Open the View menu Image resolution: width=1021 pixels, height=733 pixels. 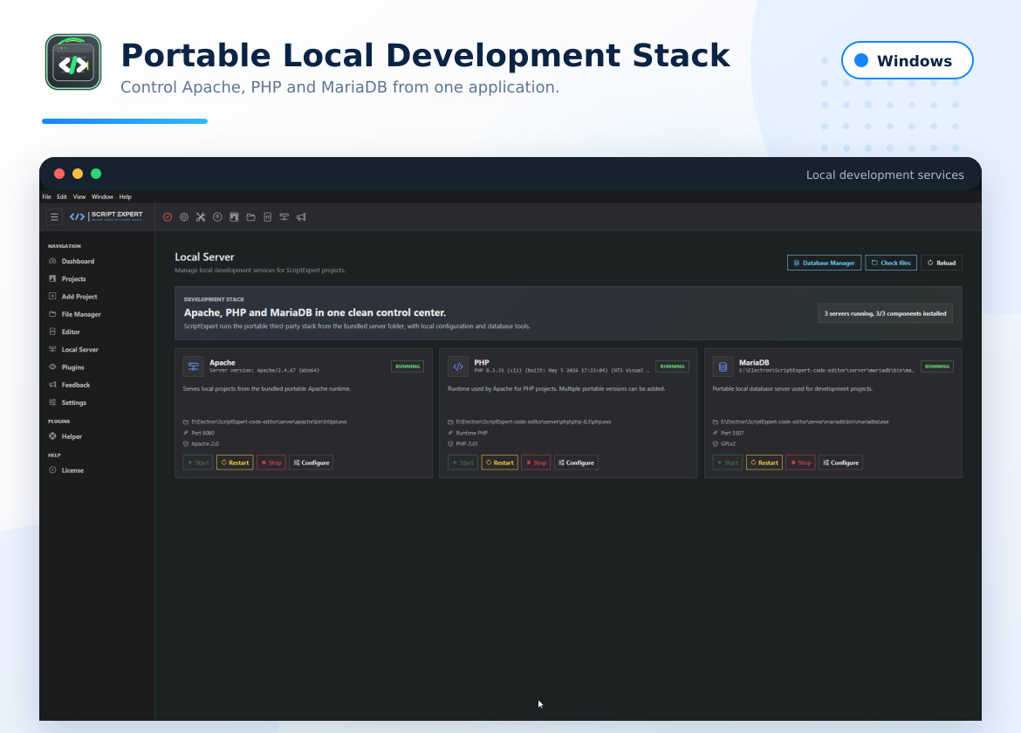79,196
